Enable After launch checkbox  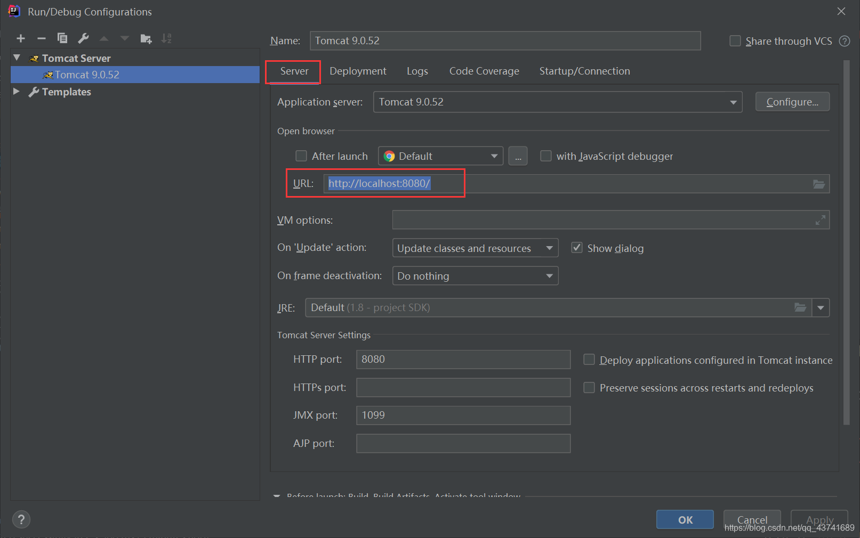(301, 156)
